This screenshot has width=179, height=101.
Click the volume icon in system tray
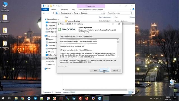(157, 98)
